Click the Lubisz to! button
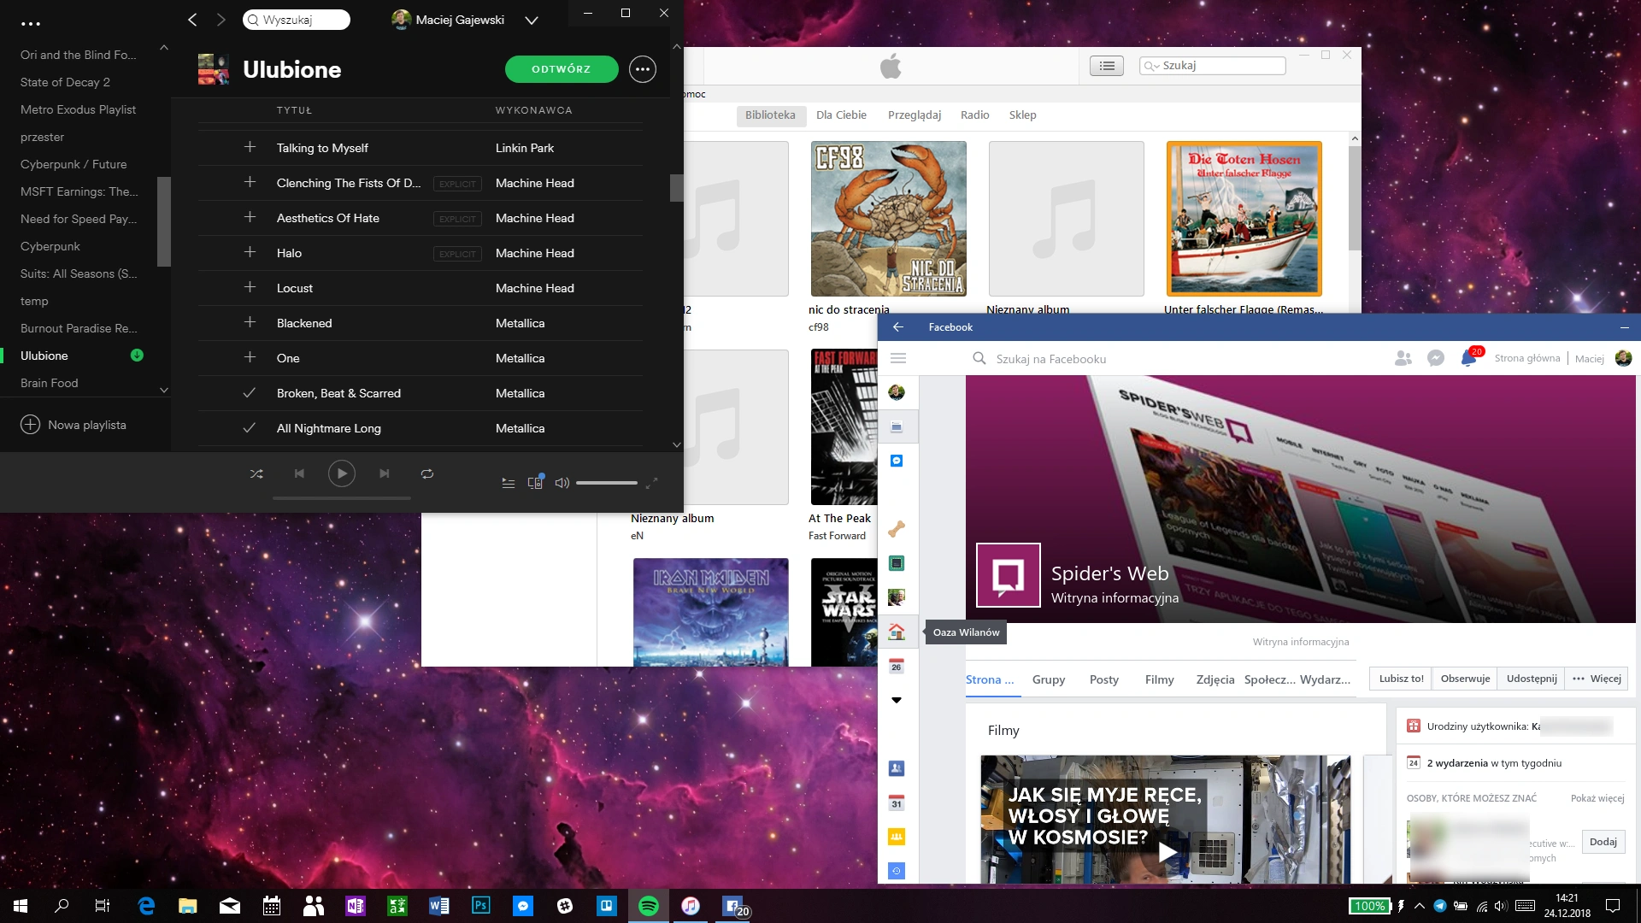This screenshot has height=923, width=1641. pos(1401,679)
